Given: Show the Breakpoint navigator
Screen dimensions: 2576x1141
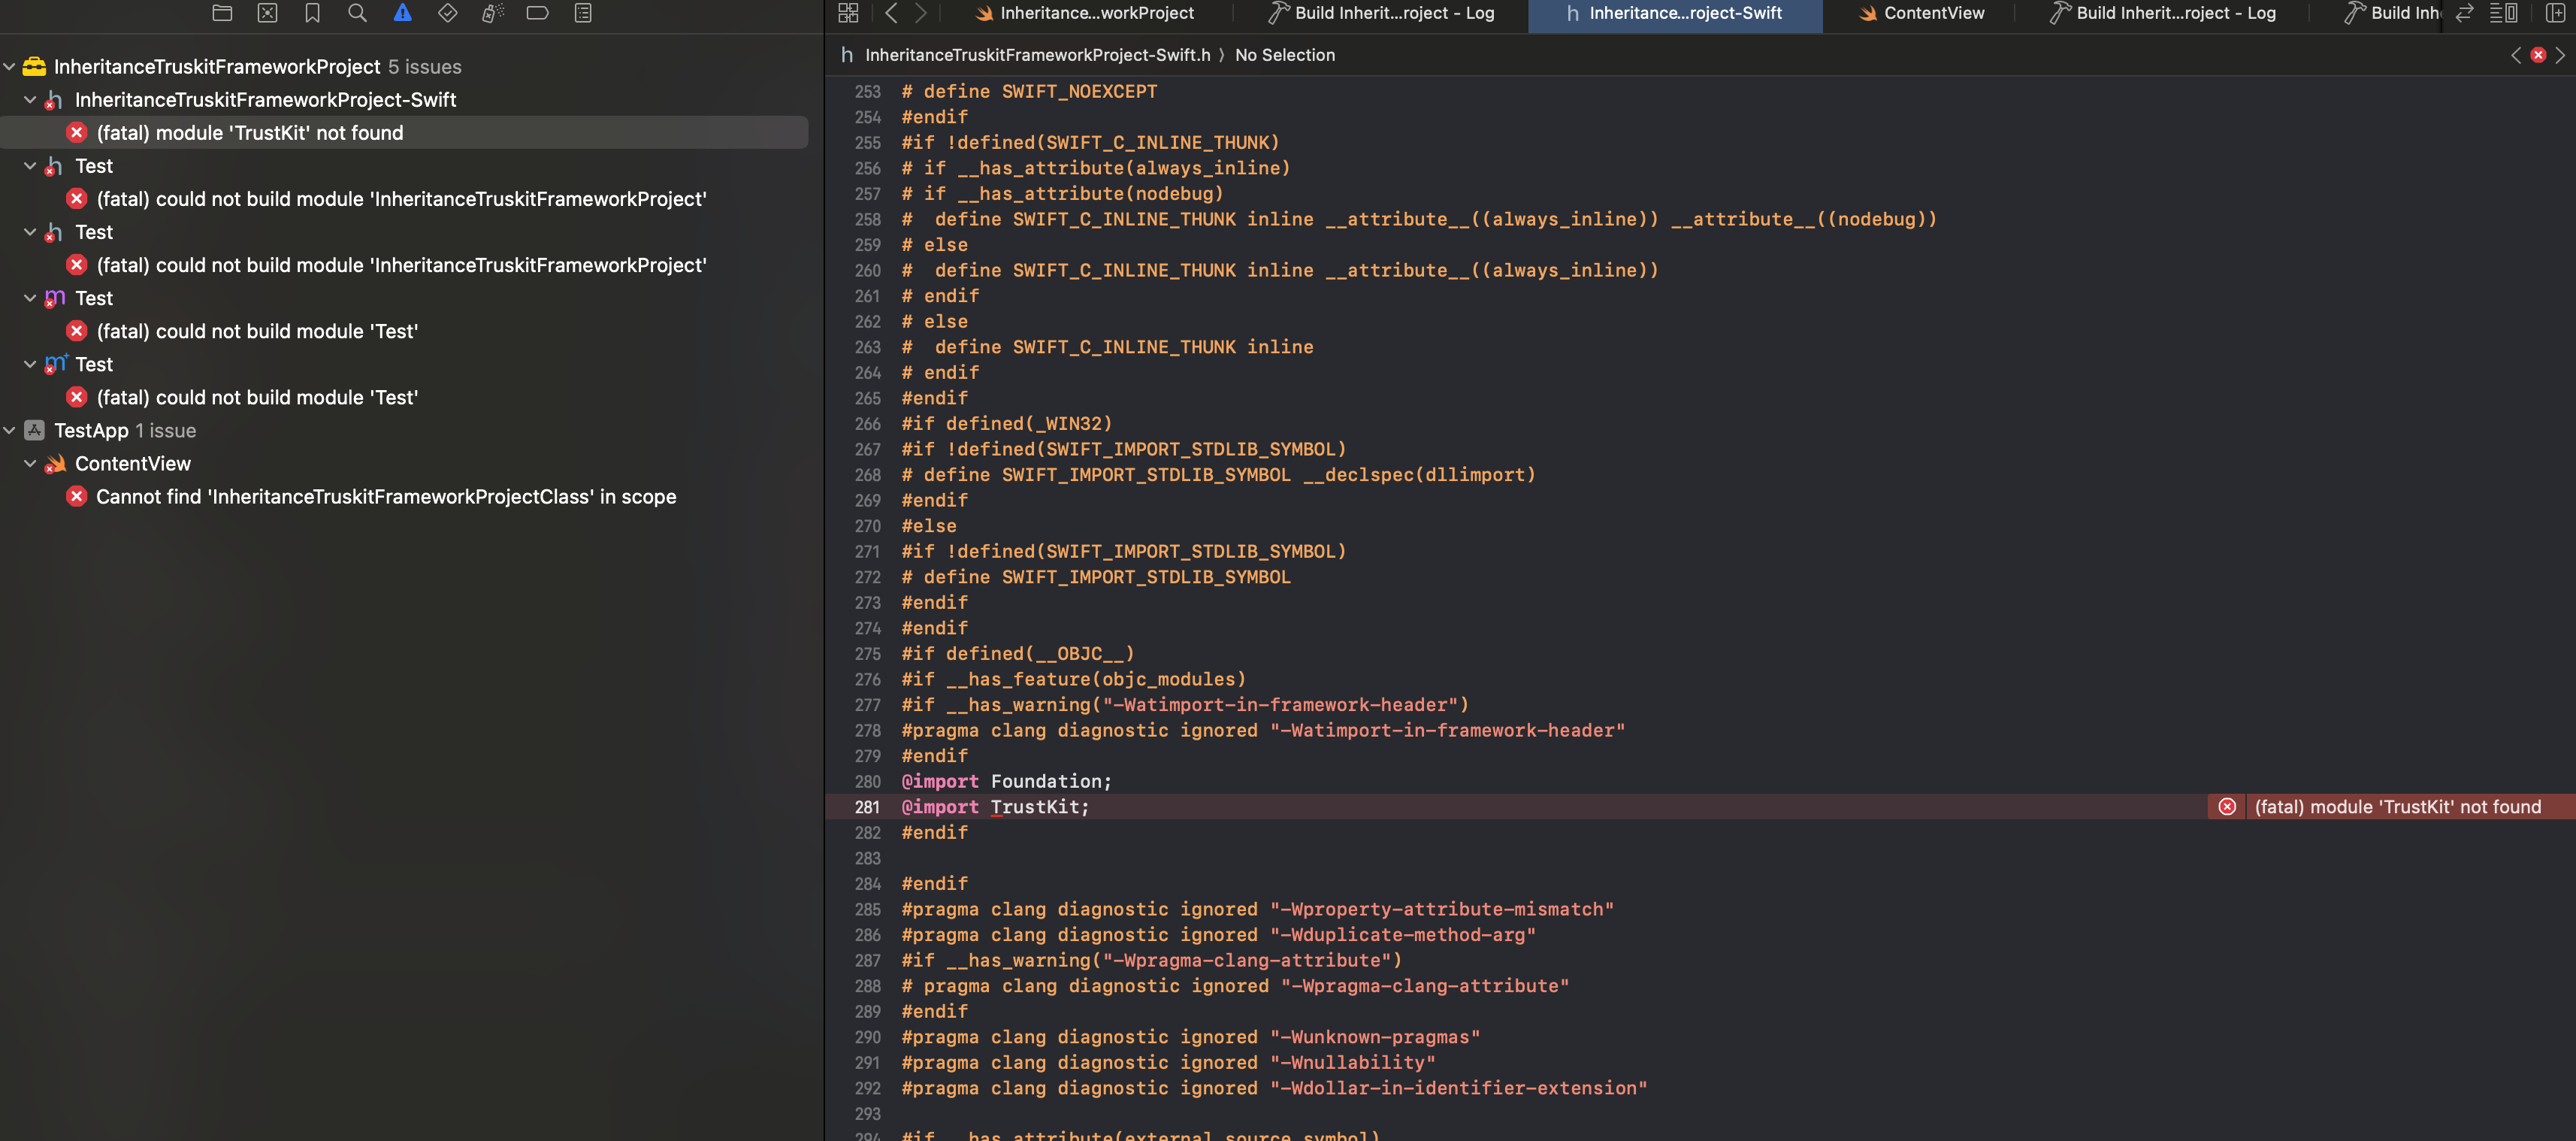Looking at the screenshot, I should (x=537, y=13).
